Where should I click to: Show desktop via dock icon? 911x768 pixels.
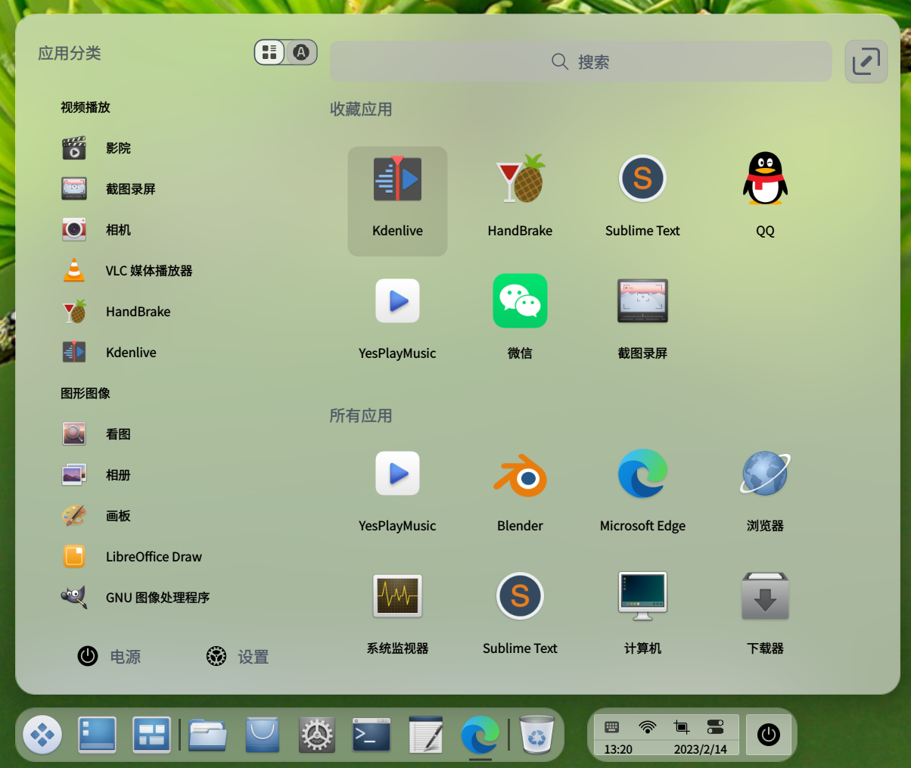coord(97,735)
